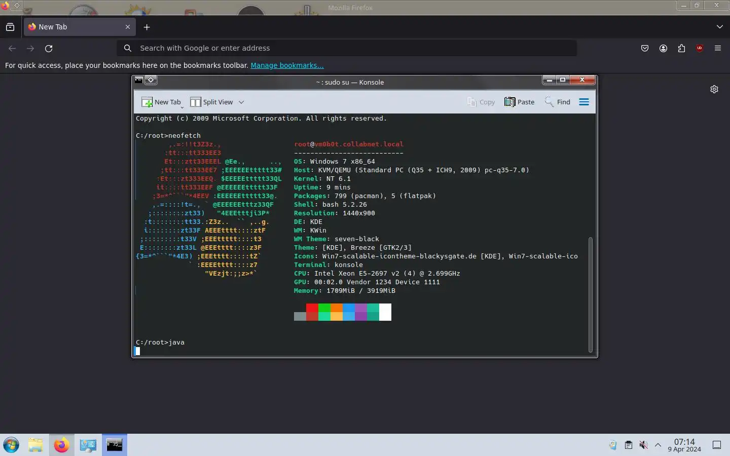Image resolution: width=730 pixels, height=456 pixels.
Task: Open Find in Konsole toolbar
Action: click(x=557, y=102)
